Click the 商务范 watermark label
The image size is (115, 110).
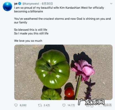click(108, 105)
